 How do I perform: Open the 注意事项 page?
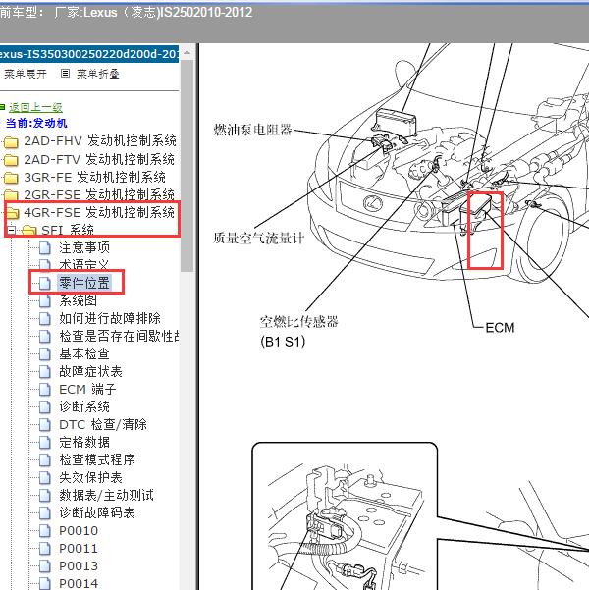[84, 248]
